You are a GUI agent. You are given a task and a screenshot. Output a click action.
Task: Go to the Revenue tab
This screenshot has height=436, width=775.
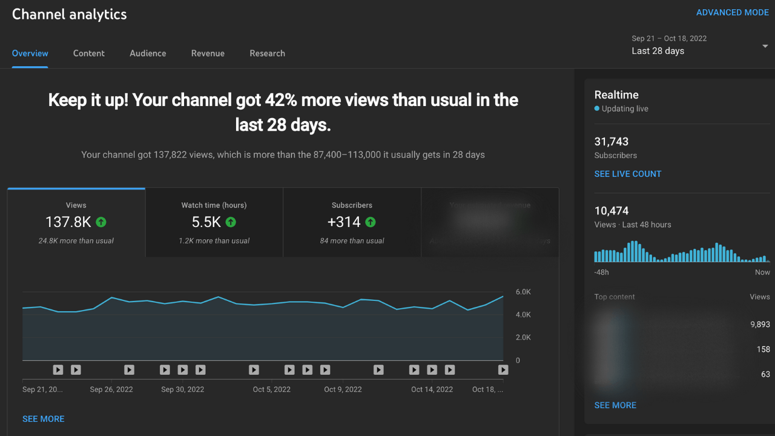pyautogui.click(x=208, y=53)
